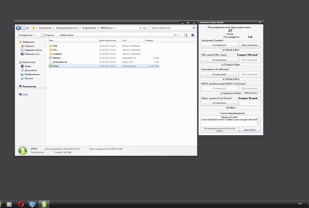
Task: Click the 'All Editions' button
Action: [x=231, y=108]
